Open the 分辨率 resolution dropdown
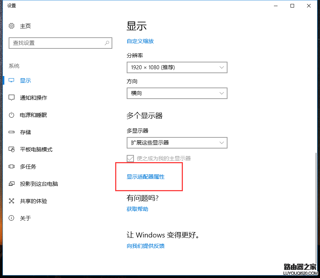 tap(177, 67)
